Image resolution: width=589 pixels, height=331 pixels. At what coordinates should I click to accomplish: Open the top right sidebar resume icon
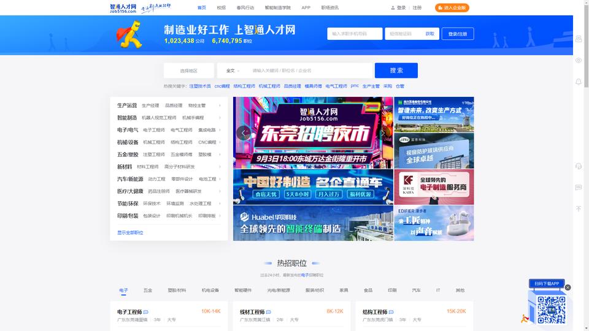point(579,39)
